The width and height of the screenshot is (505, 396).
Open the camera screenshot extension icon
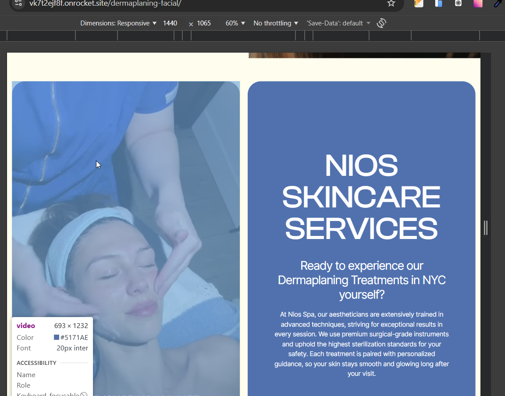click(x=458, y=3)
